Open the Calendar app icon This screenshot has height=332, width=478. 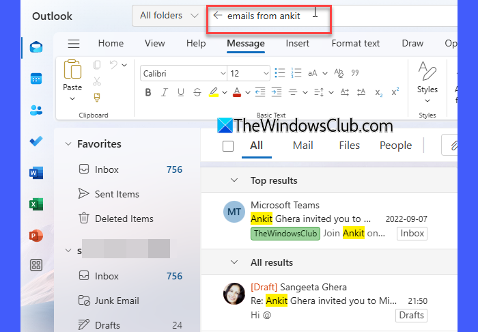[x=36, y=79]
